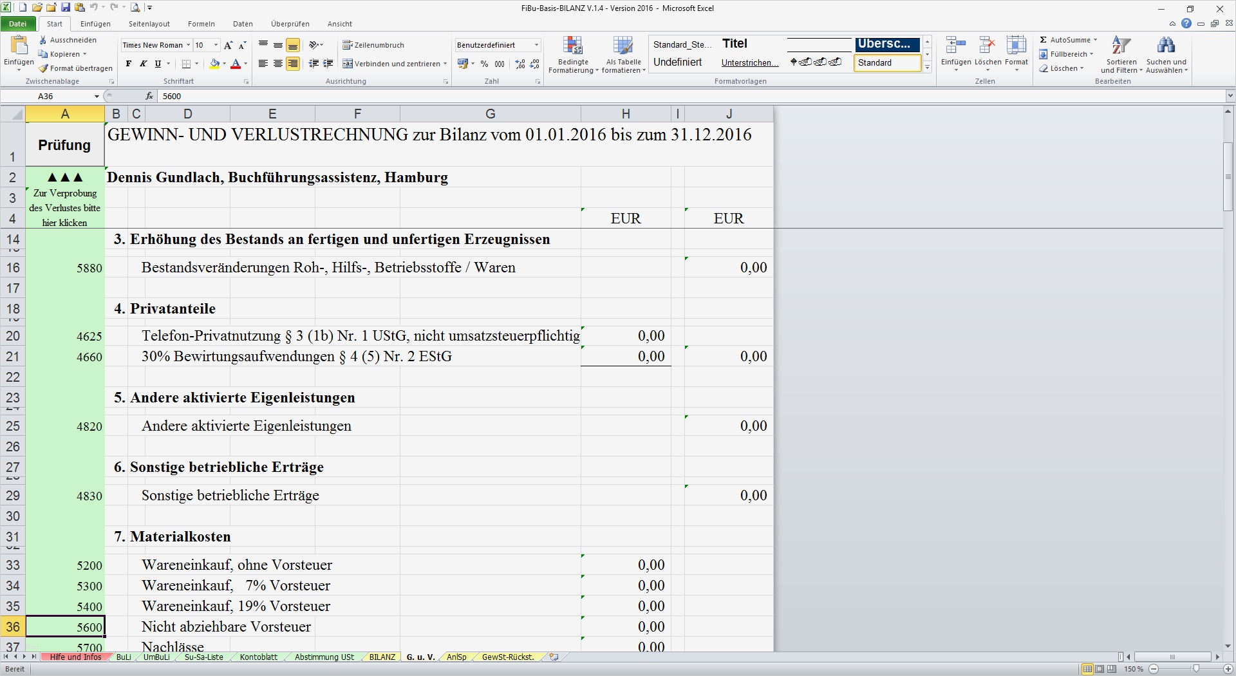Click the Füllbereich button
The width and height of the screenshot is (1236, 676).
coord(1066,54)
